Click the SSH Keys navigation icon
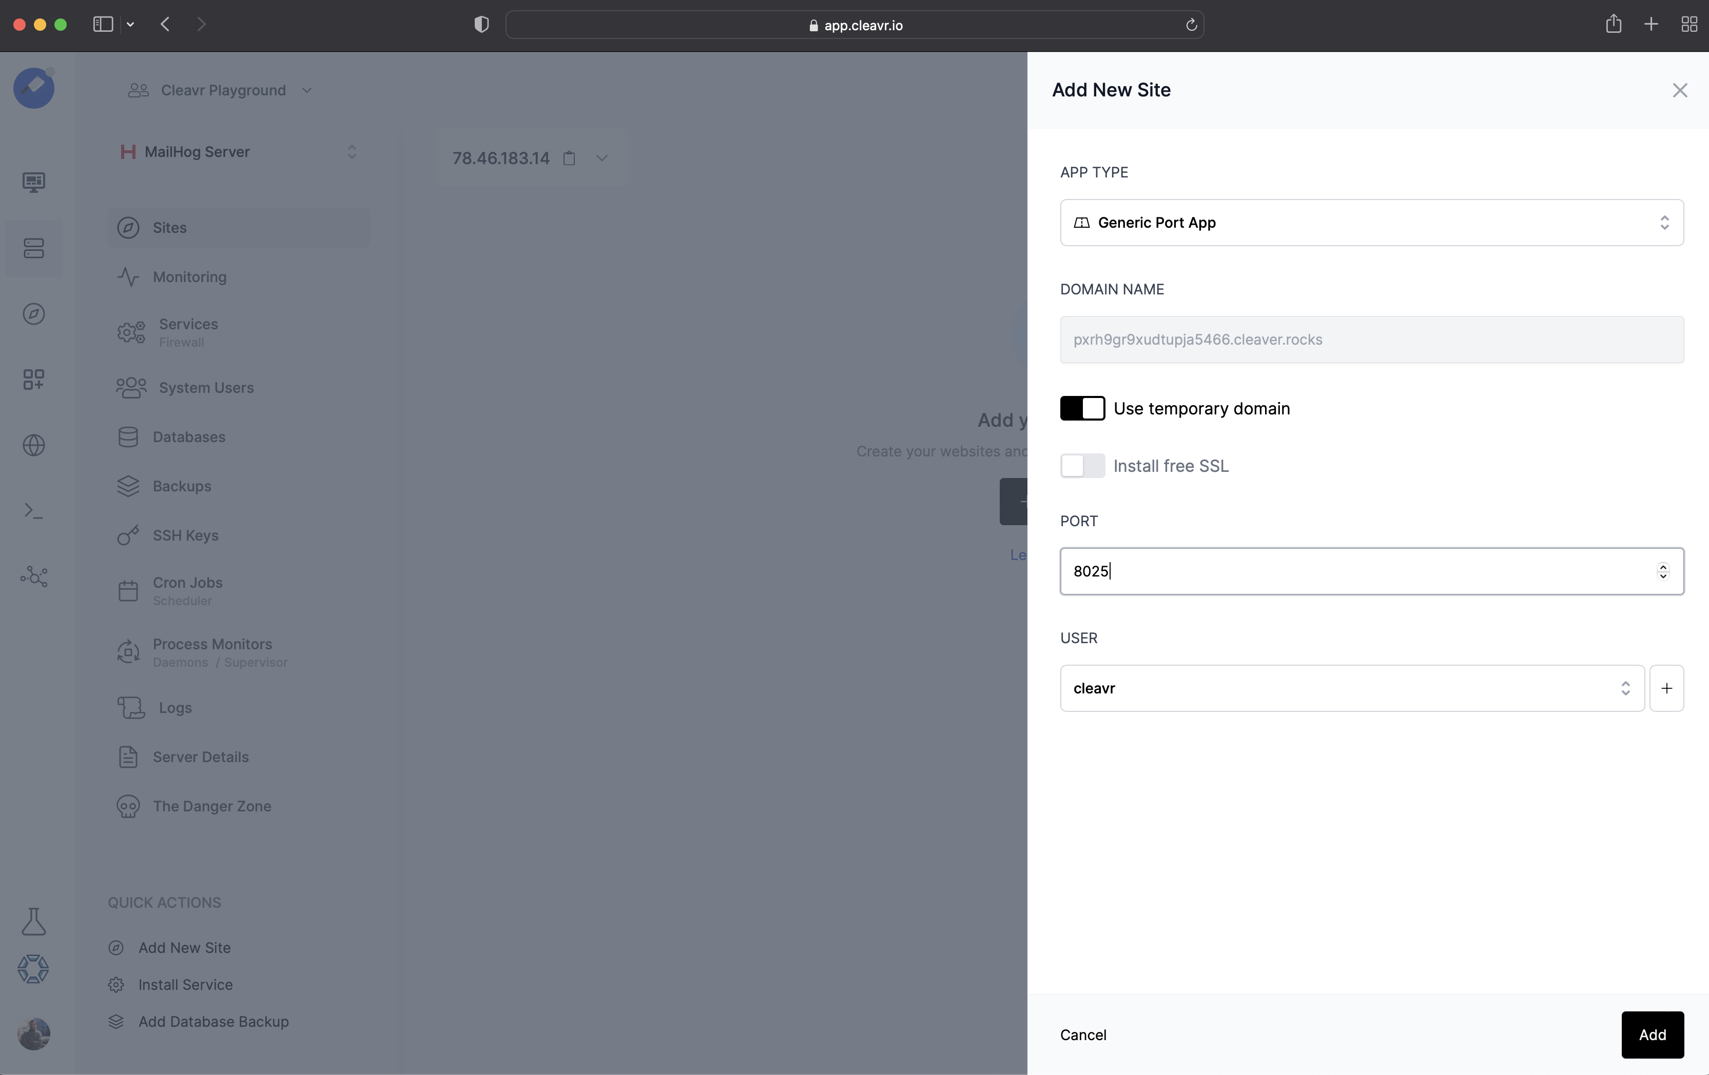The image size is (1709, 1075). [128, 535]
